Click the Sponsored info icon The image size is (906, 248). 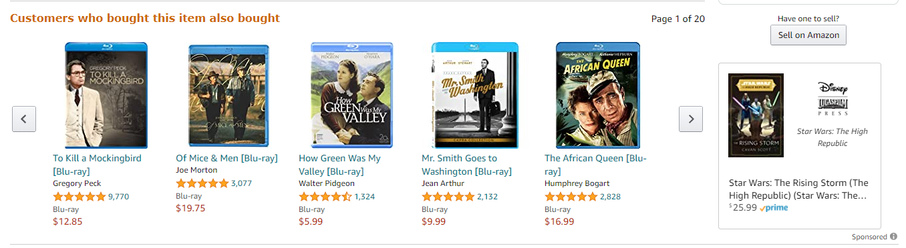[x=893, y=237]
